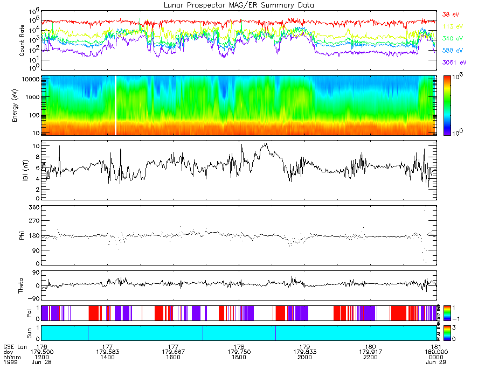Select the '588 eV' blue legend label
Screen dimensions: 485x377
[x=453, y=51]
